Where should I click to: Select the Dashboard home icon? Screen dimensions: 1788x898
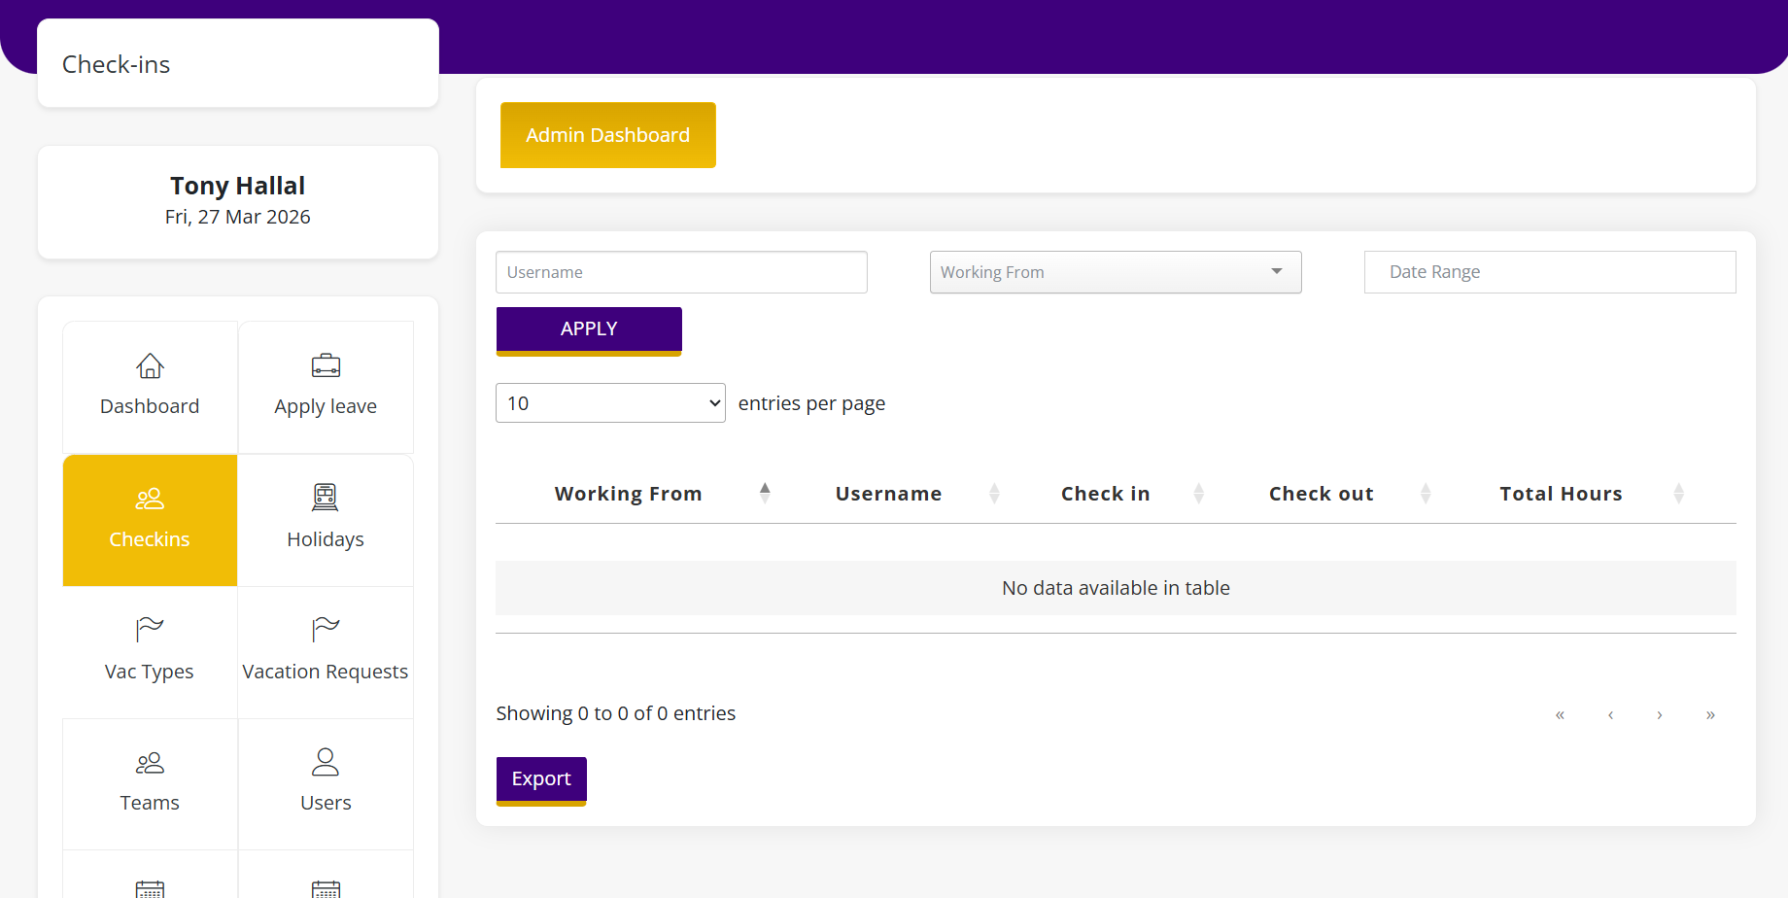pos(149,365)
